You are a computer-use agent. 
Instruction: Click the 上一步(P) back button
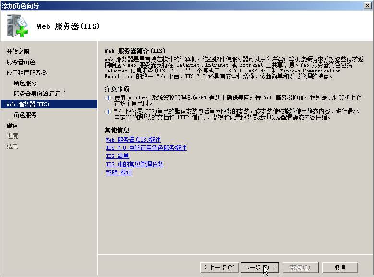[219, 267]
